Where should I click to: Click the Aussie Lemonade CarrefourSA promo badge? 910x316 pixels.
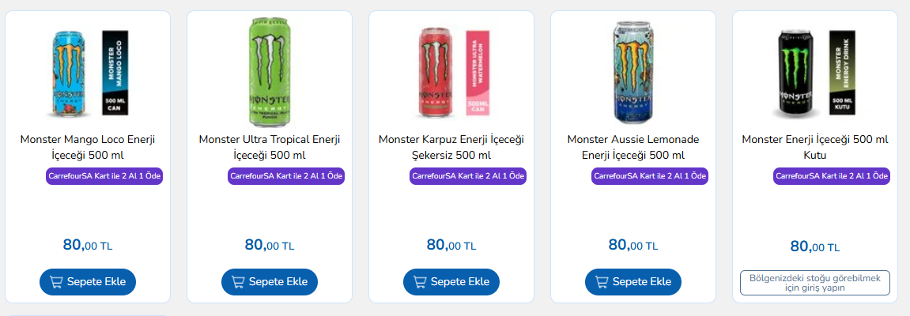click(x=650, y=175)
